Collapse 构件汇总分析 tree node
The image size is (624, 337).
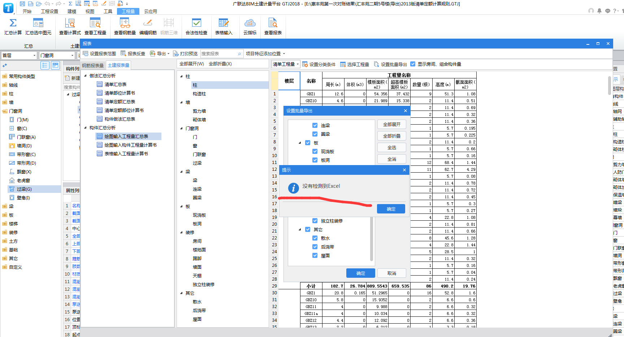(86, 128)
